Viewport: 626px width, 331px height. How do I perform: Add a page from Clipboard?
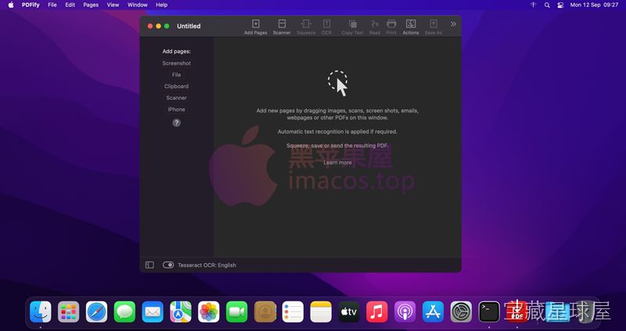click(x=177, y=87)
